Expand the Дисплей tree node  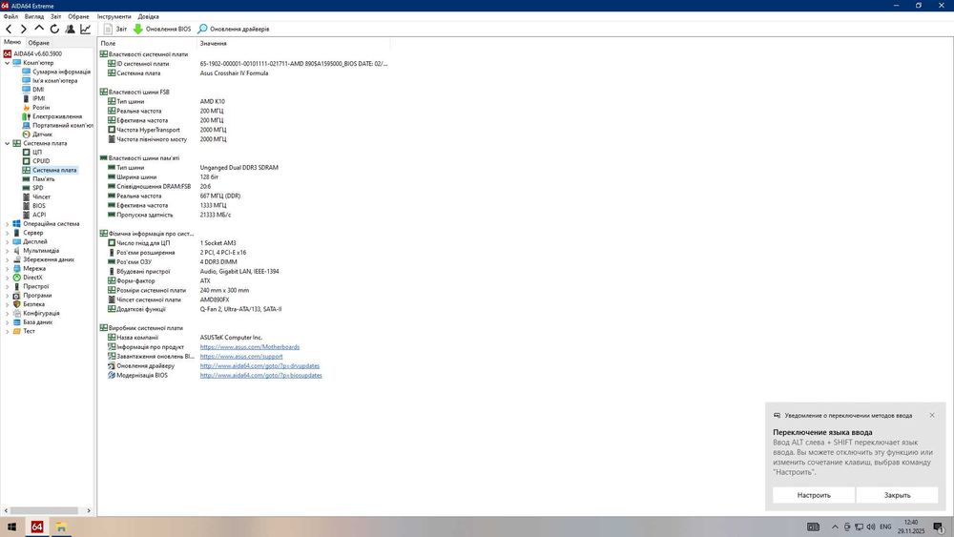8,241
